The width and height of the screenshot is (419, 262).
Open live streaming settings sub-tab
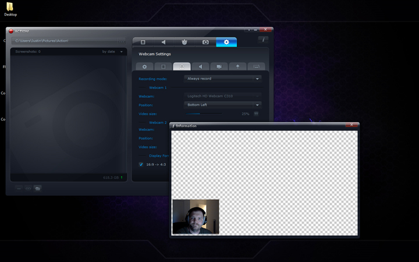(219, 66)
